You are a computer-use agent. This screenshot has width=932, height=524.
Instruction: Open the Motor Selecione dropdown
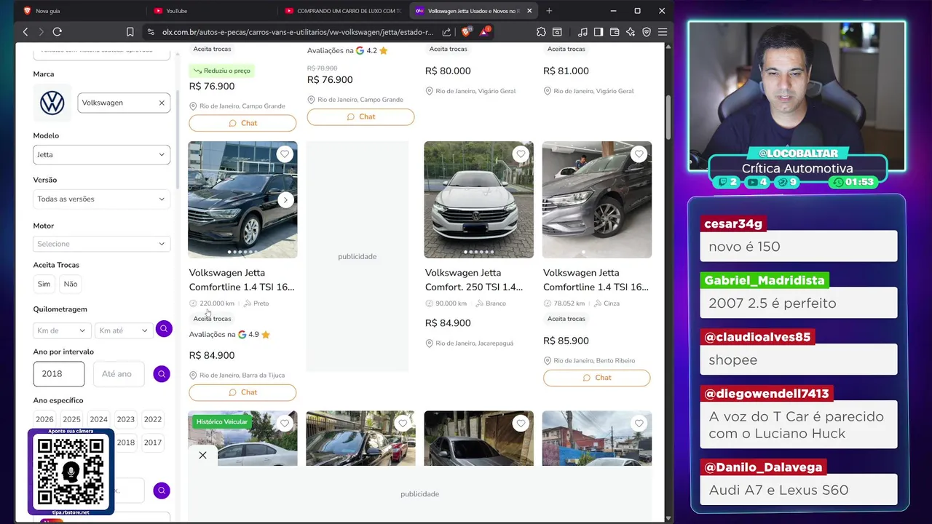tap(101, 244)
